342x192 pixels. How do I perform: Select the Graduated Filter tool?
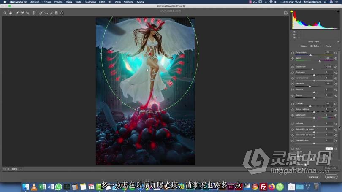pyautogui.click(x=57, y=13)
